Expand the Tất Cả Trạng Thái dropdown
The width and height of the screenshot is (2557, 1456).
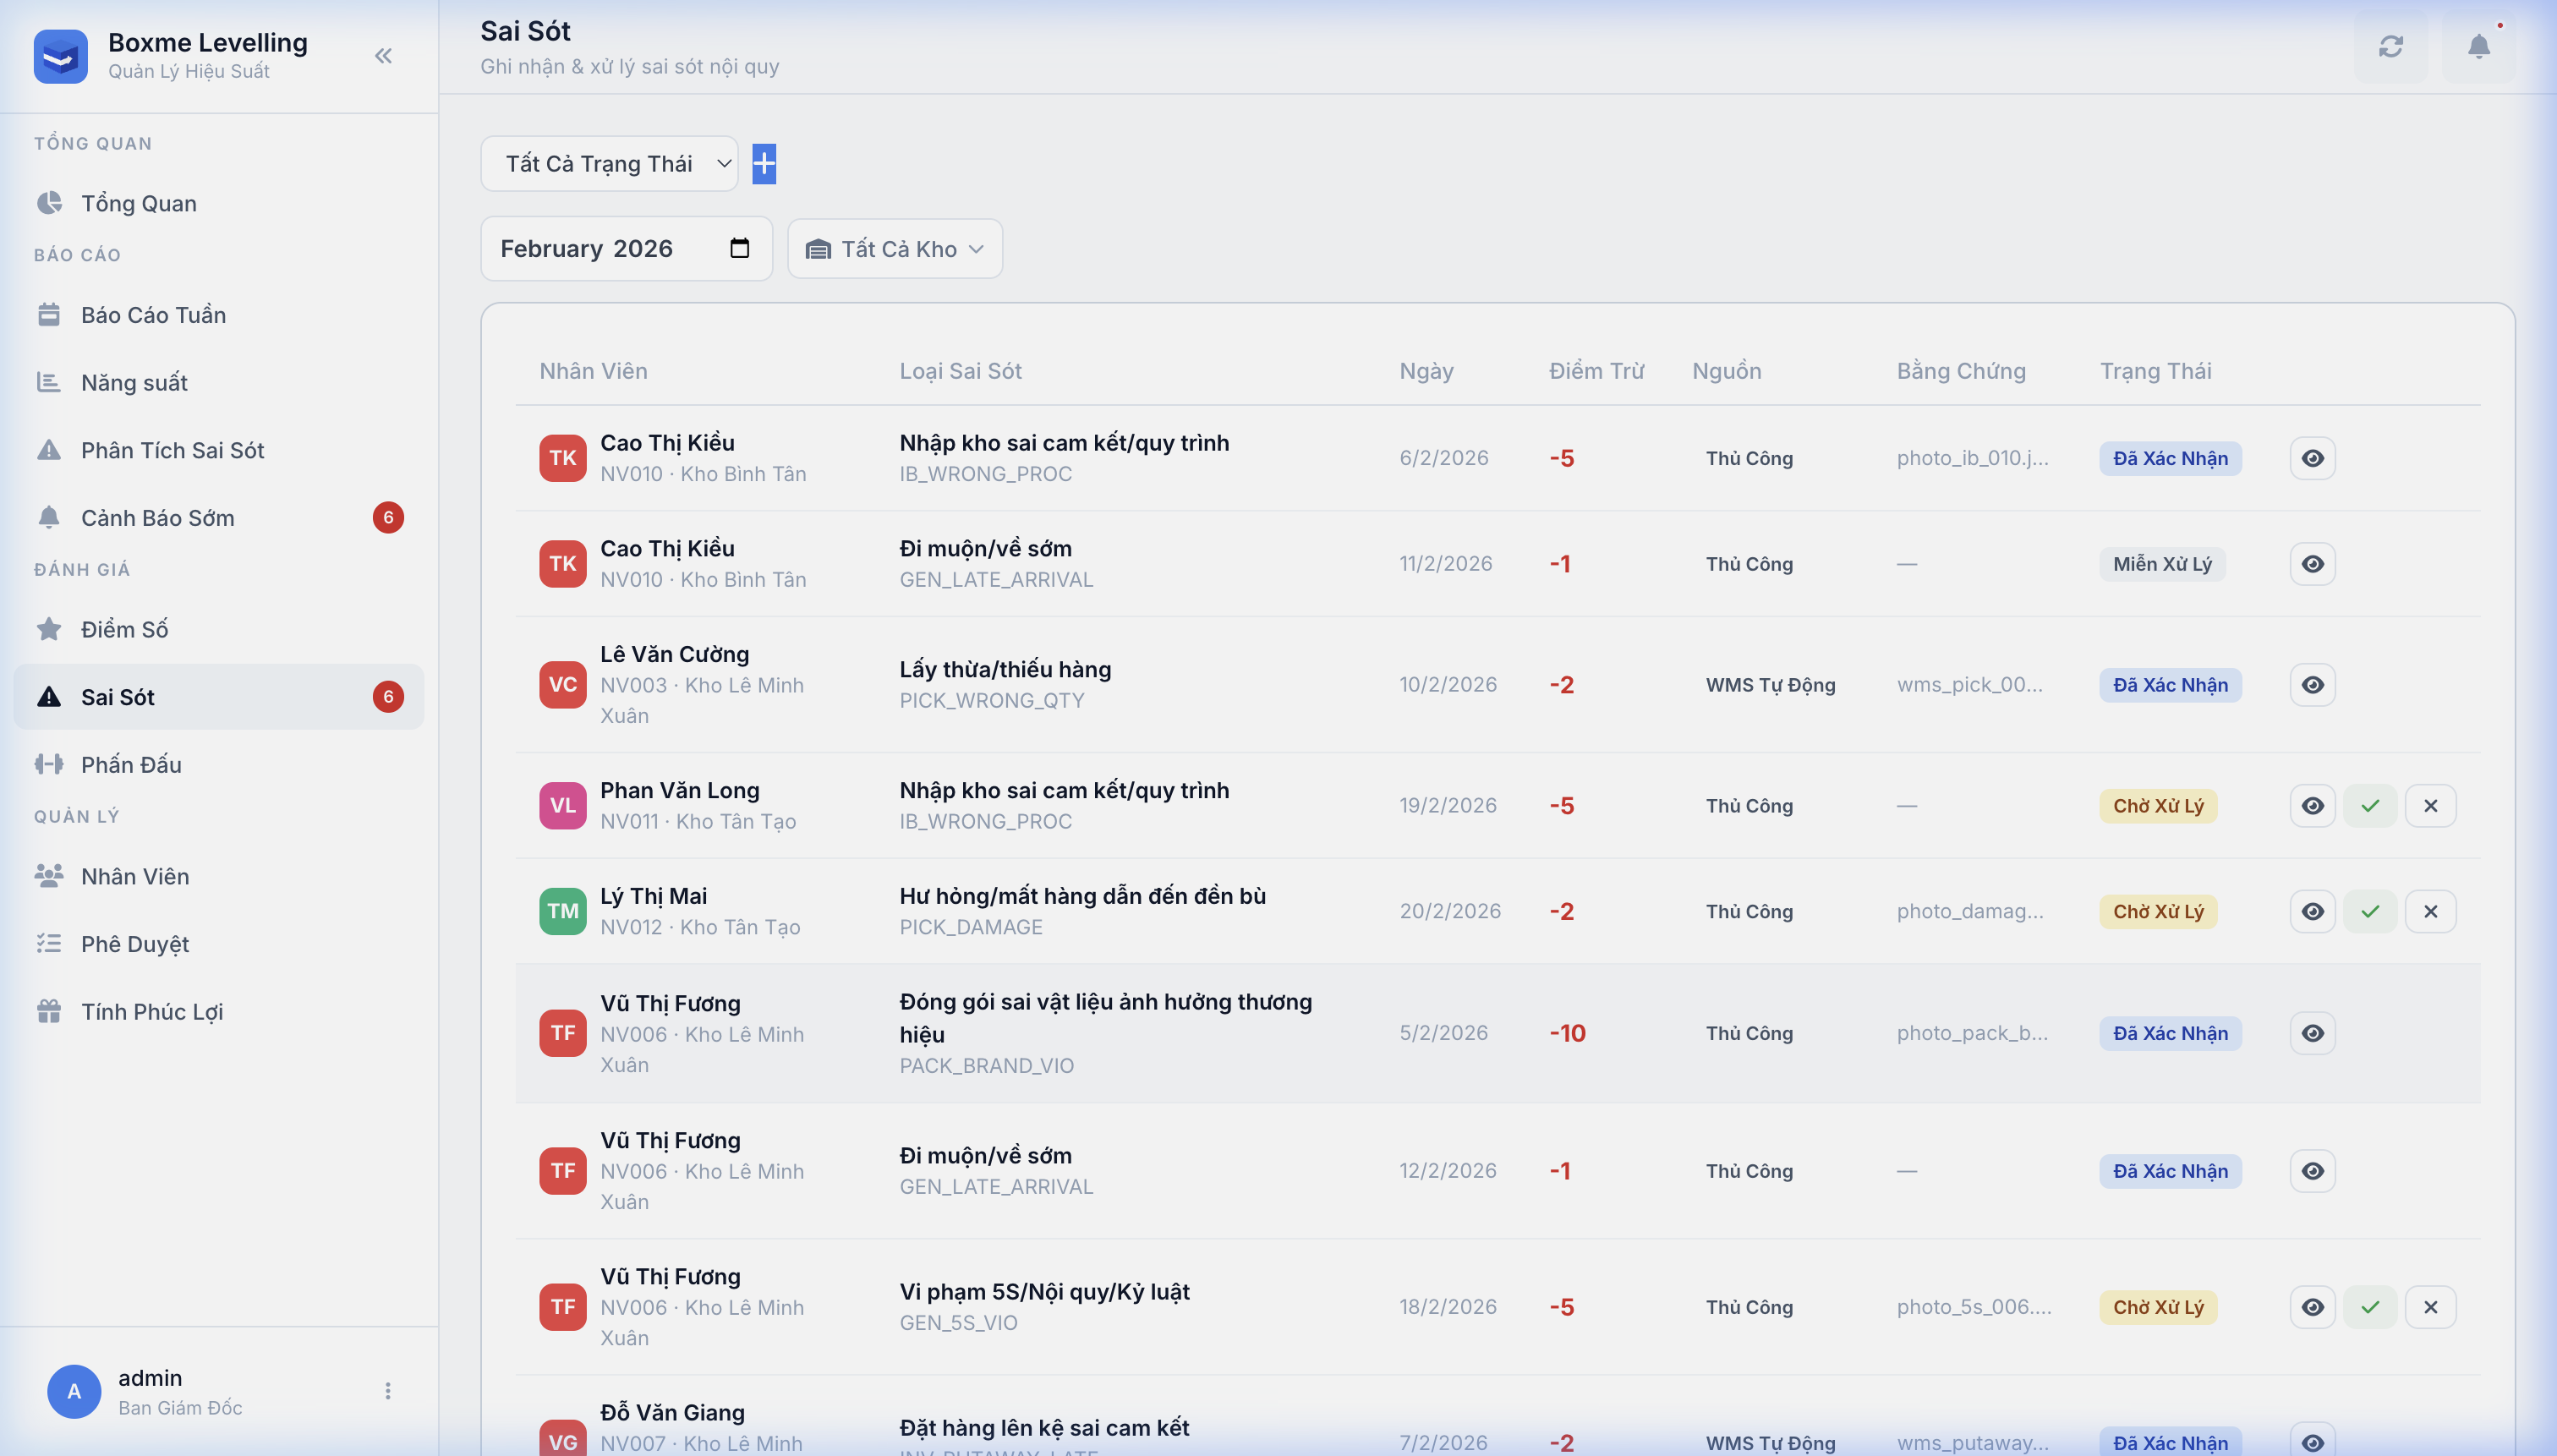pyautogui.click(x=609, y=164)
